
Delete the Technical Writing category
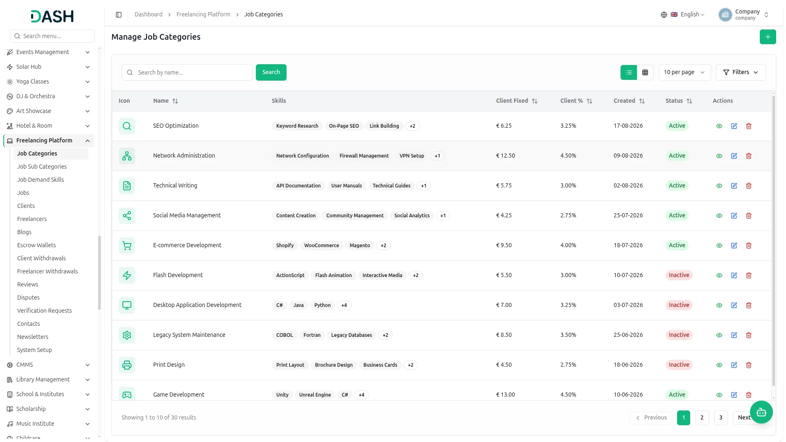click(749, 186)
